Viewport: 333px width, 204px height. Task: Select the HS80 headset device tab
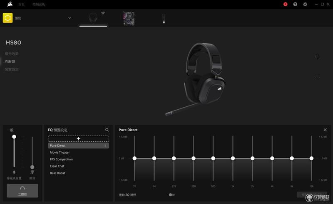tap(93, 18)
